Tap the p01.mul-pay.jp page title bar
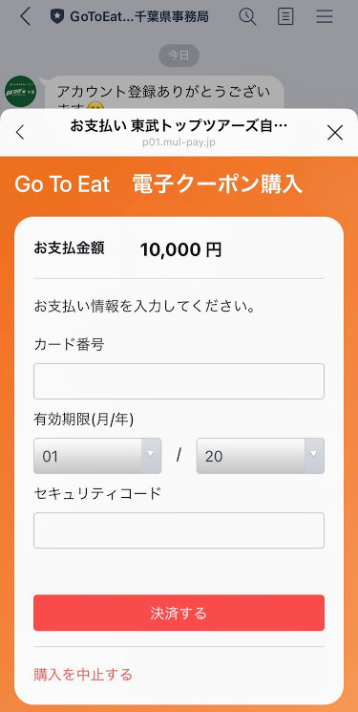The width and height of the screenshot is (358, 712). pyautogui.click(x=179, y=132)
